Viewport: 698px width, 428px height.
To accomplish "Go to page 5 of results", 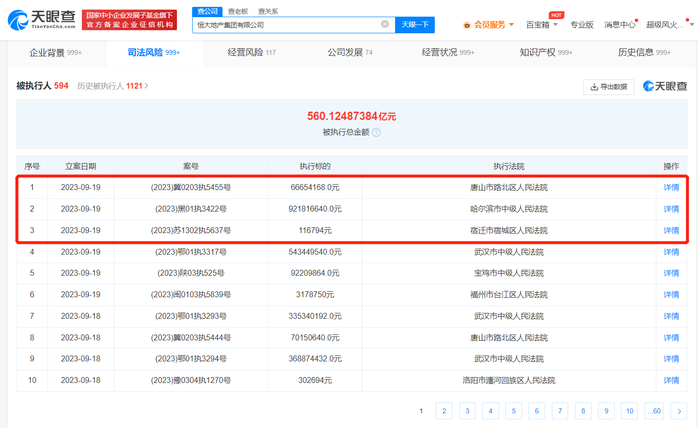I will tap(513, 411).
